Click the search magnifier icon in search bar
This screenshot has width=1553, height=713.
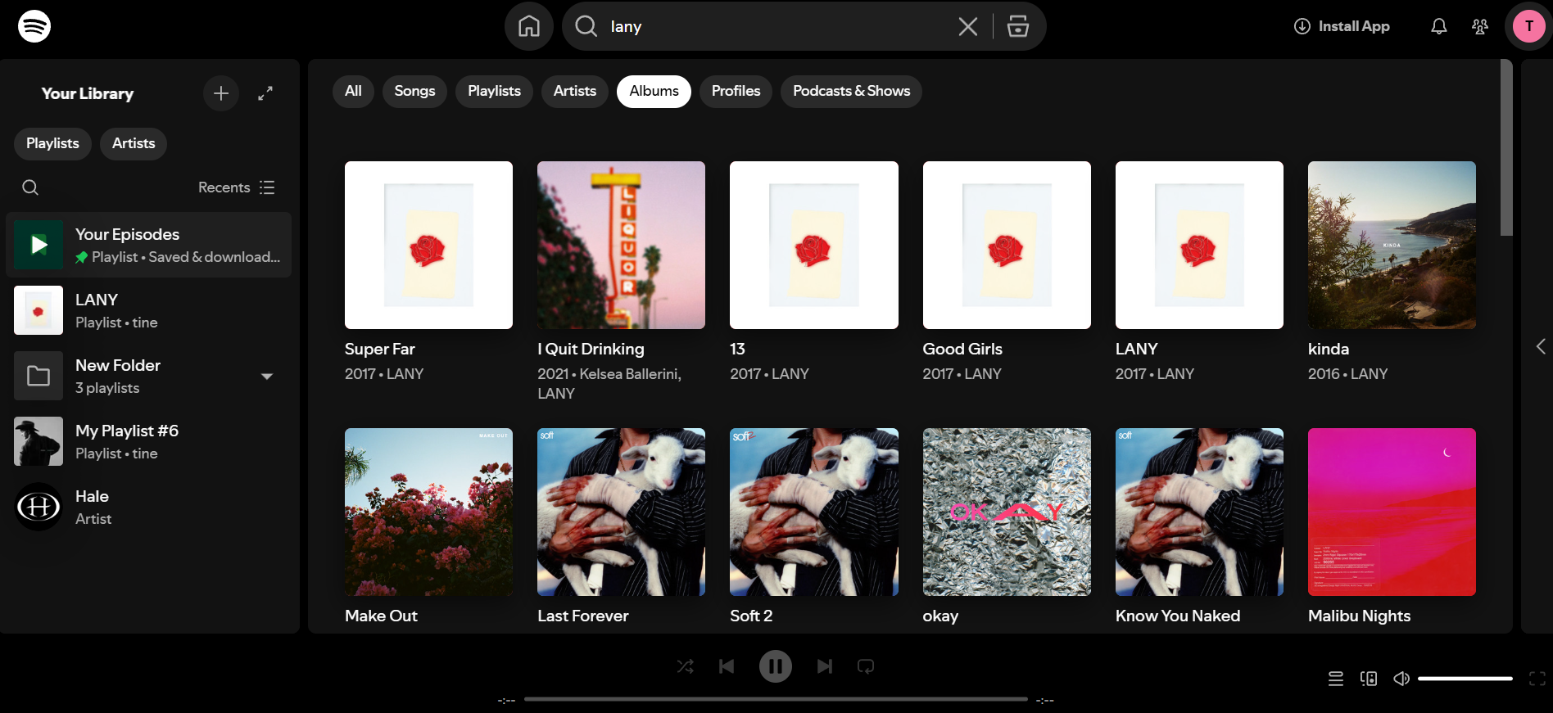[x=586, y=26]
